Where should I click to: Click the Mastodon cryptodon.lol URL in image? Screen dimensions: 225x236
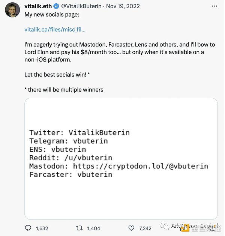pos(140,166)
